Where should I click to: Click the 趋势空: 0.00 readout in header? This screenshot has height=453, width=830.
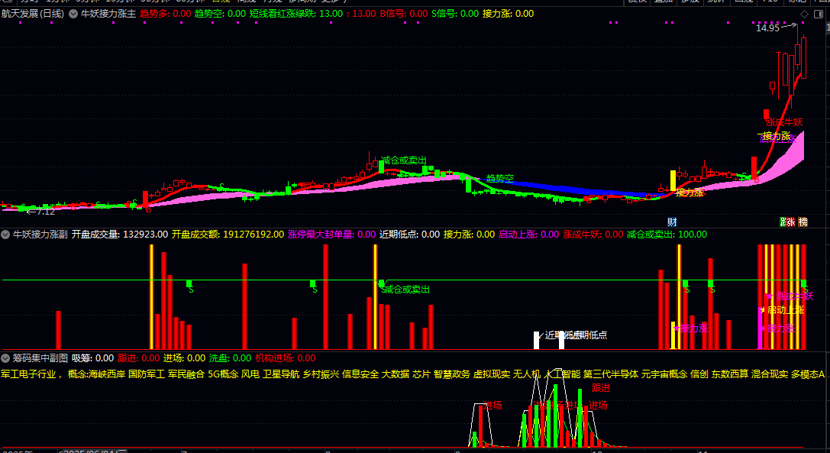pos(220,14)
